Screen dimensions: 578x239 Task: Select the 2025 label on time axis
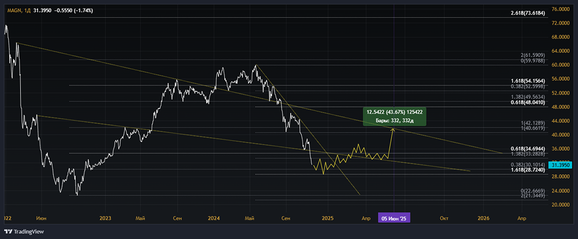click(x=327, y=218)
